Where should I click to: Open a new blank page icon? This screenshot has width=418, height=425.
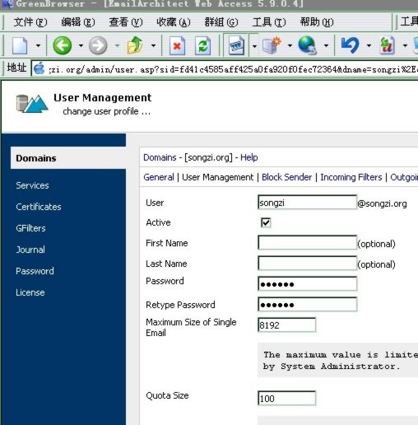[20, 45]
